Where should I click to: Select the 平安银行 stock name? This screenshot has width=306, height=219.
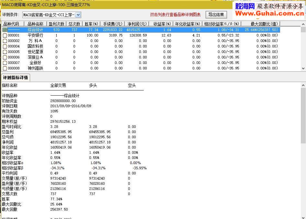click(x=35, y=36)
